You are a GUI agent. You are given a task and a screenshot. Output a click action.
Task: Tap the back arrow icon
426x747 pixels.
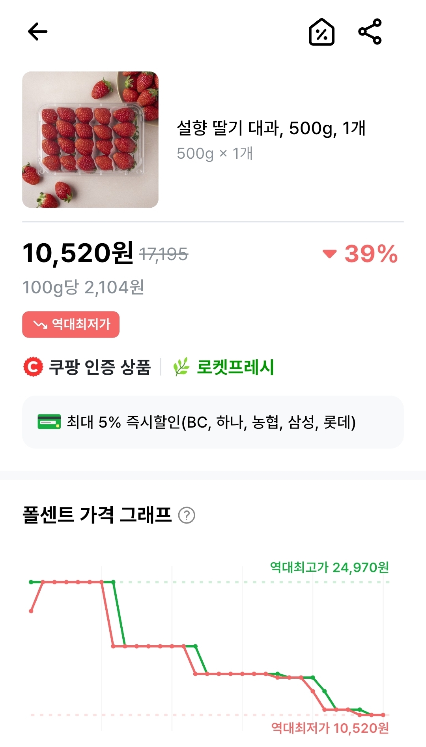pos(38,32)
